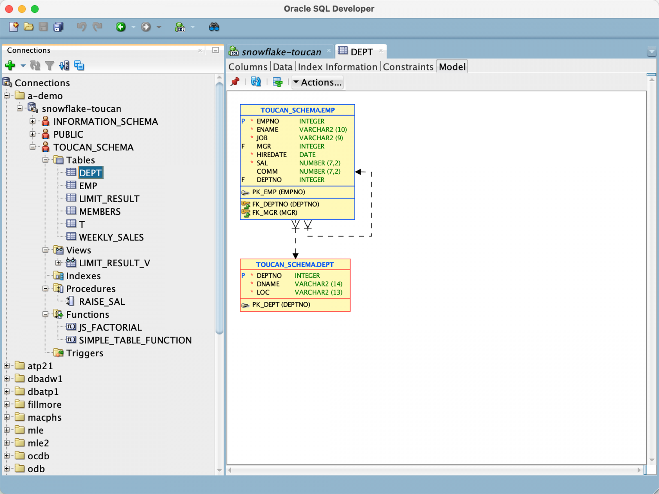
Task: Toggle the modeler diagram layout icon
Action: click(x=278, y=82)
